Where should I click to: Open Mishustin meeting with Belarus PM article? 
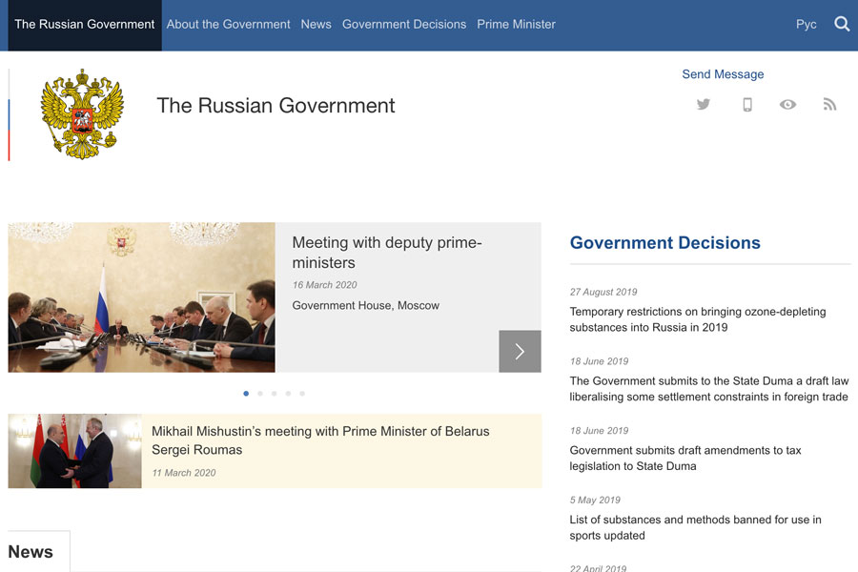pos(320,440)
